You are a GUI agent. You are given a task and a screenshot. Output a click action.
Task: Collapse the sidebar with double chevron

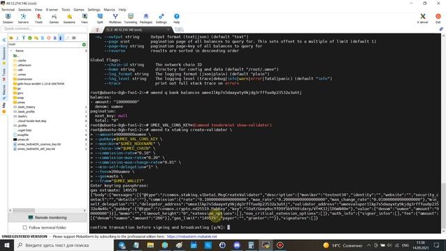pos(4,40)
